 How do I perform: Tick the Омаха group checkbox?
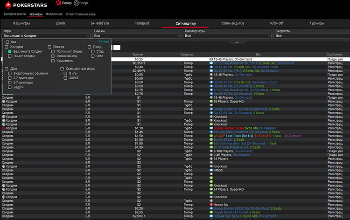(49, 47)
